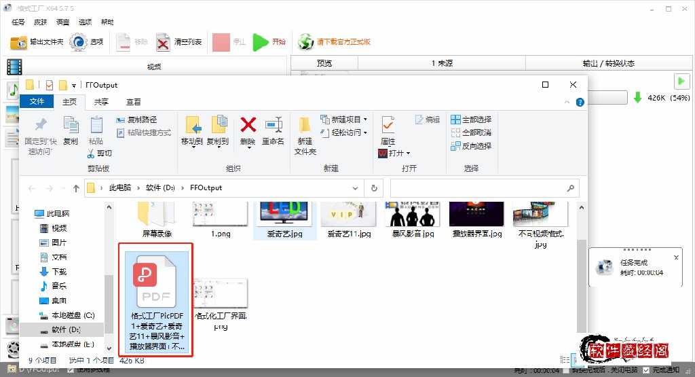This screenshot has width=695, height=377.
Task: Open the 语言 language menu
Action: pyautogui.click(x=62, y=22)
